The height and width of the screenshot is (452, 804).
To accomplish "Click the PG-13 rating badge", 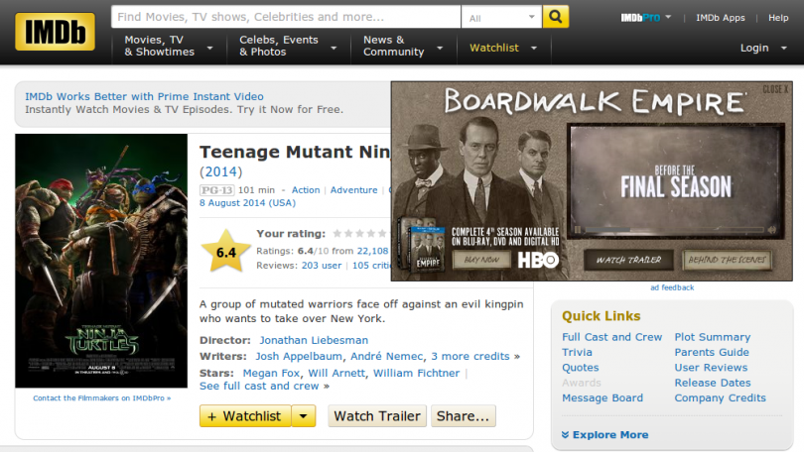I will point(216,190).
